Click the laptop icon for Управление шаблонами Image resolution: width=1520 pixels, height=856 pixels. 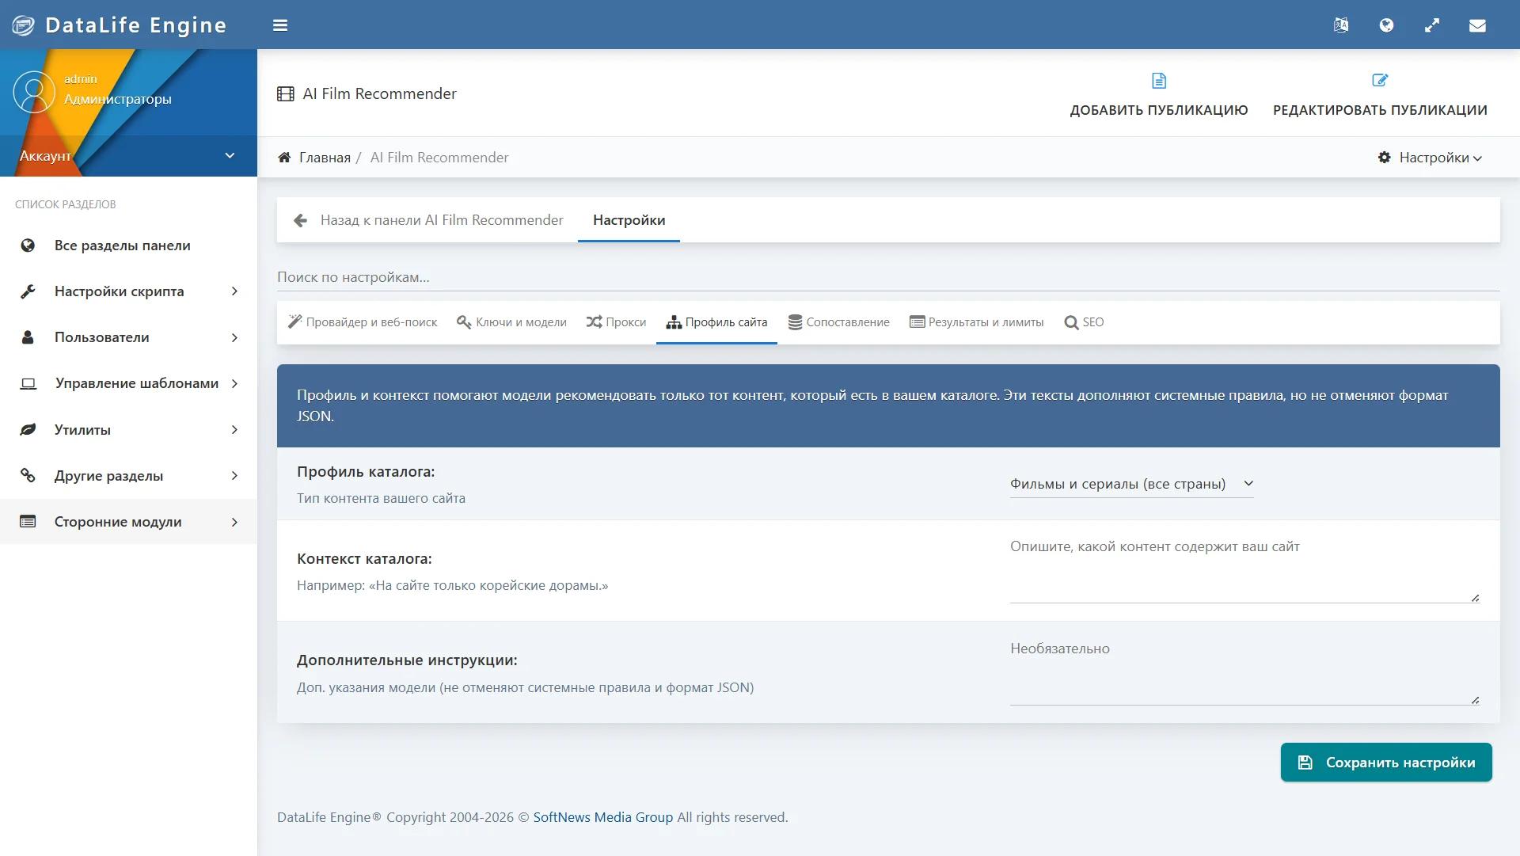pos(28,383)
